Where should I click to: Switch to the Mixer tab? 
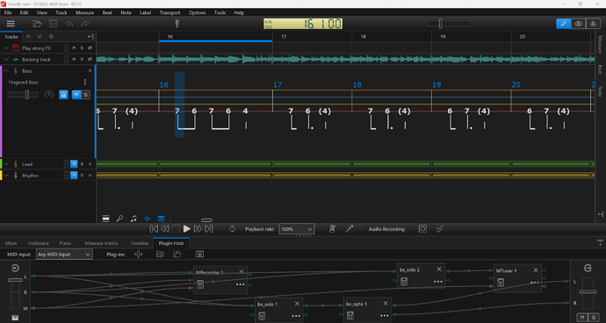coord(11,243)
